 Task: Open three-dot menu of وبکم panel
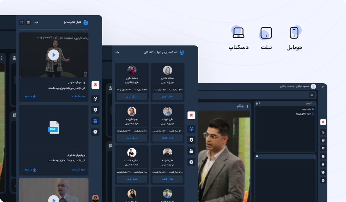pyautogui.click(x=248, y=106)
